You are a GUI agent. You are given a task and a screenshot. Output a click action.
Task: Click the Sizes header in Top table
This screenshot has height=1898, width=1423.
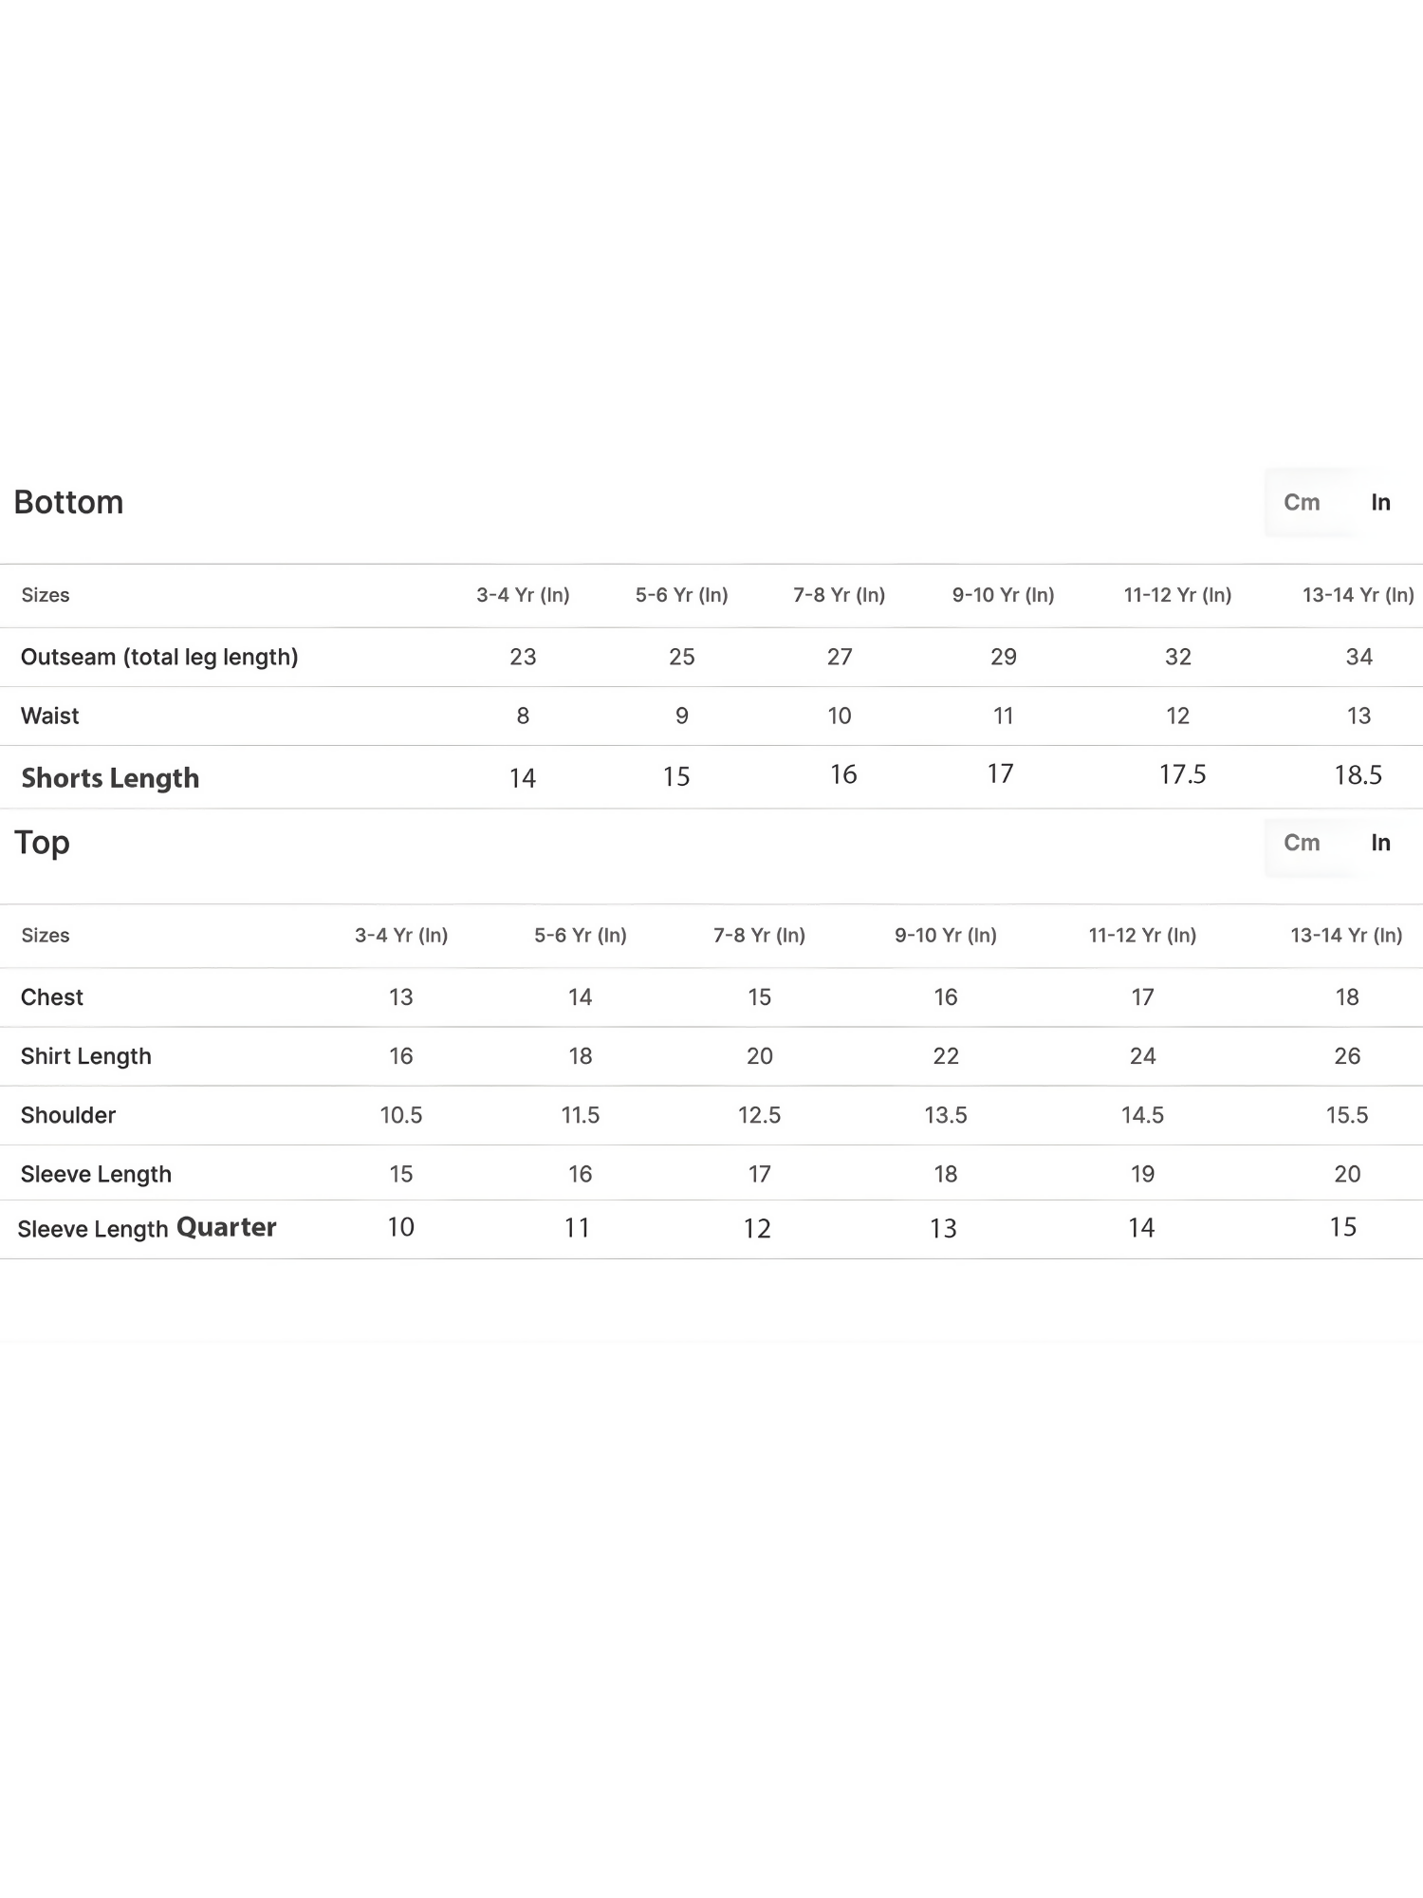[46, 936]
